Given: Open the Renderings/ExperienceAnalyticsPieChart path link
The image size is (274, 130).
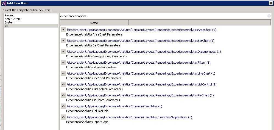Looking at the screenshot, I should [x=140, y=95].
